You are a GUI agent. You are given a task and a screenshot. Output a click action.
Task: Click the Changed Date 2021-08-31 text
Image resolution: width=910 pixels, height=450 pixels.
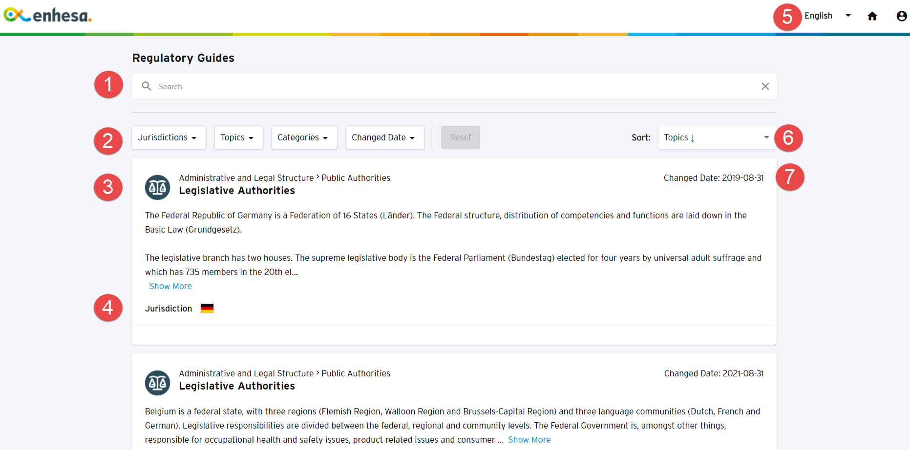click(714, 373)
